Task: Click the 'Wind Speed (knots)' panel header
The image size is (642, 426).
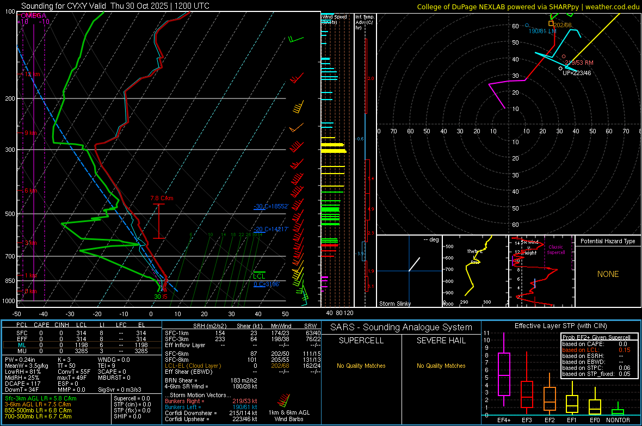Action: point(334,19)
